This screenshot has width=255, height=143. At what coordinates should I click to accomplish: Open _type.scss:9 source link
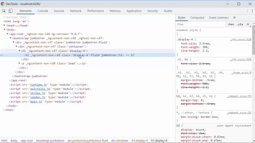(x=241, y=72)
